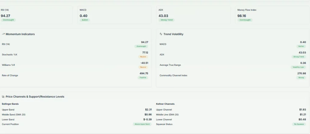The height and width of the screenshot is (134, 310).
Task: Click the No Squeeze status badge
Action: [x=299, y=124]
